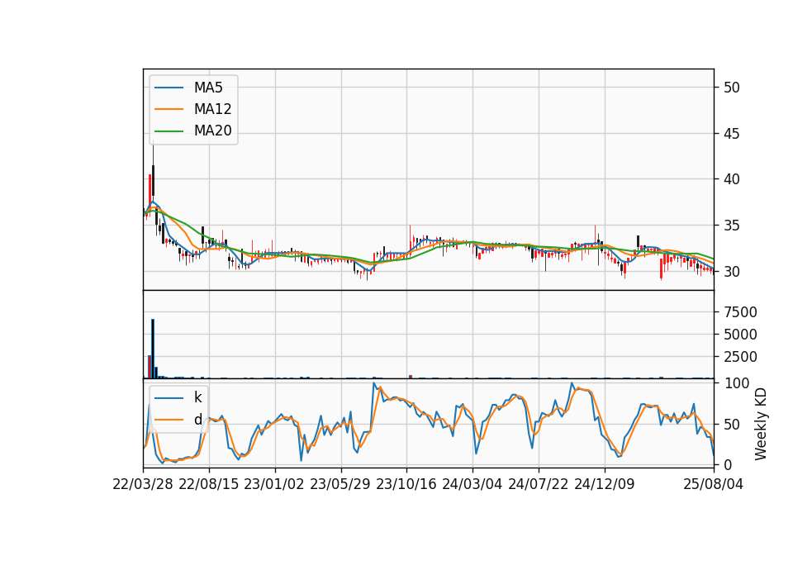The height and width of the screenshot is (570, 793).
Task: Click the 23/10/16 date tick label
Action: pyautogui.click(x=406, y=484)
